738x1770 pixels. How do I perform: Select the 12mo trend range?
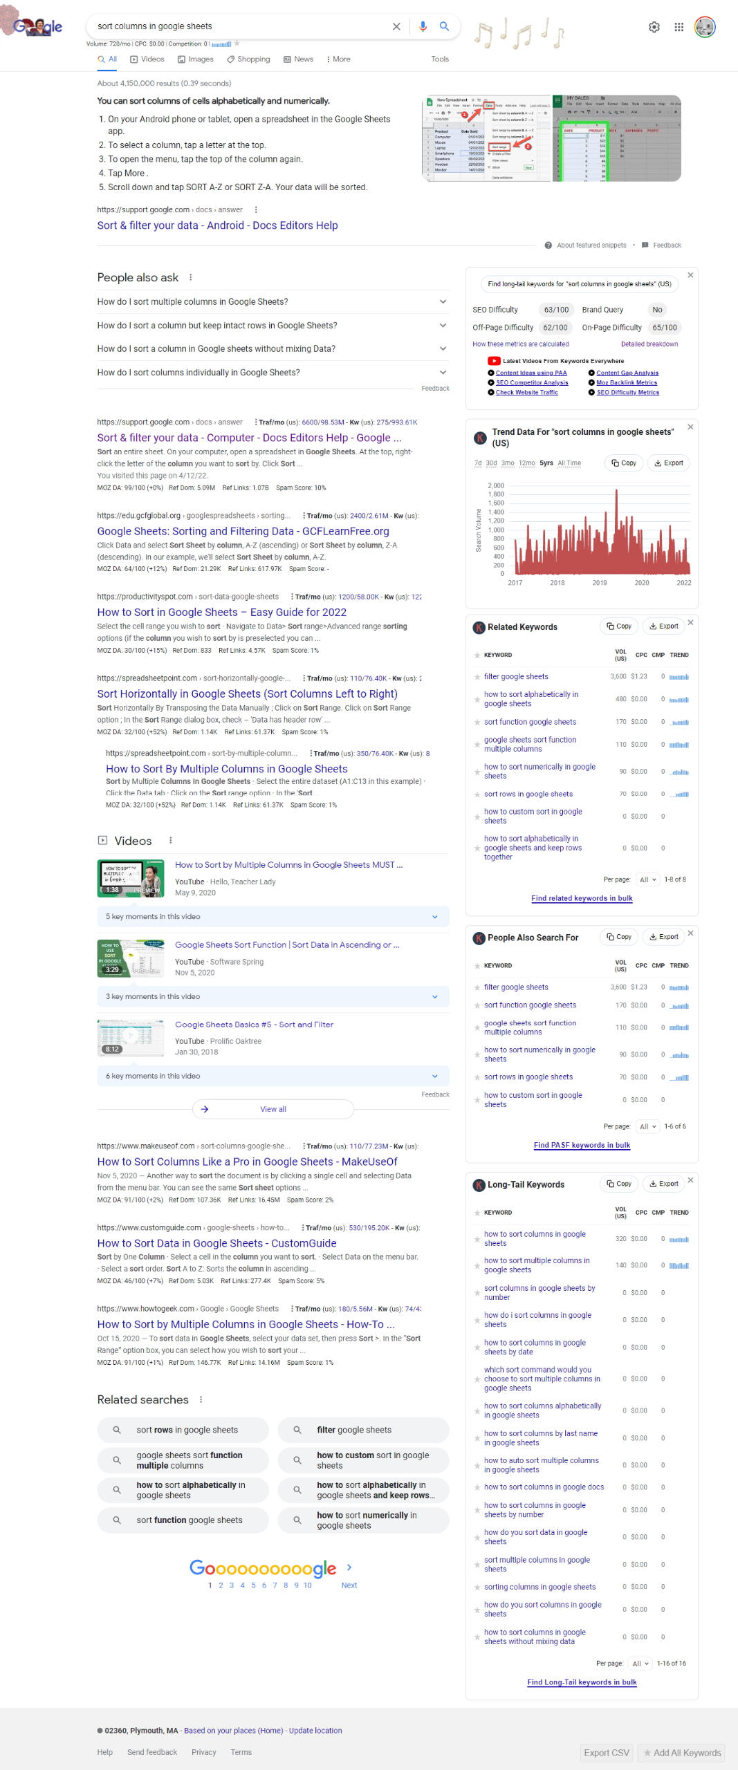pos(527,463)
